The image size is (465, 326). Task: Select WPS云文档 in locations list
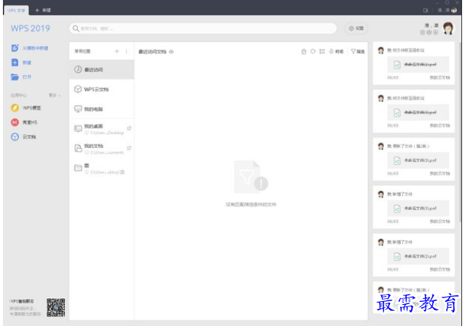(x=102, y=89)
